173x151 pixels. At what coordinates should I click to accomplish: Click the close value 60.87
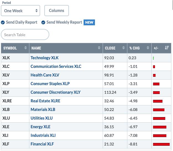109,136
